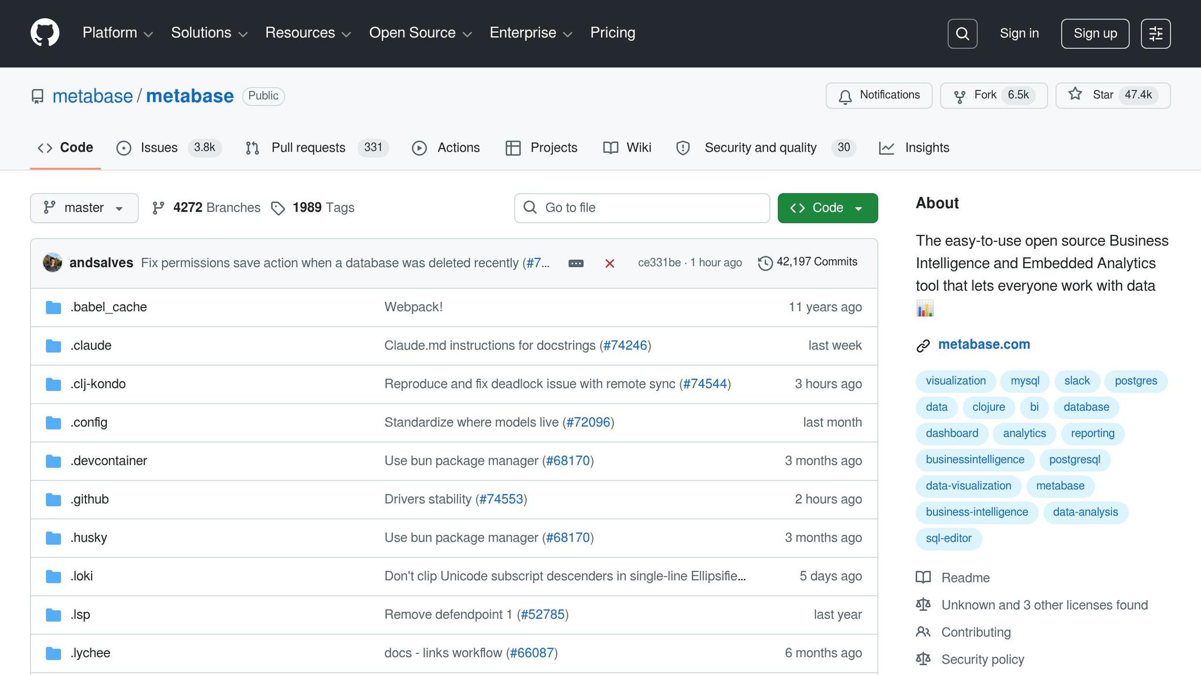Image resolution: width=1201 pixels, height=675 pixels.
Task: Open andsalves author profile link
Action: (x=101, y=263)
